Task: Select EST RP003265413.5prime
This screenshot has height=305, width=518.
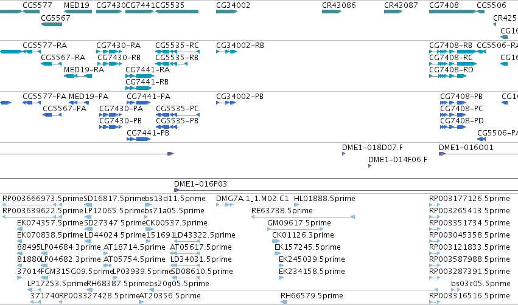Action: [435, 217]
